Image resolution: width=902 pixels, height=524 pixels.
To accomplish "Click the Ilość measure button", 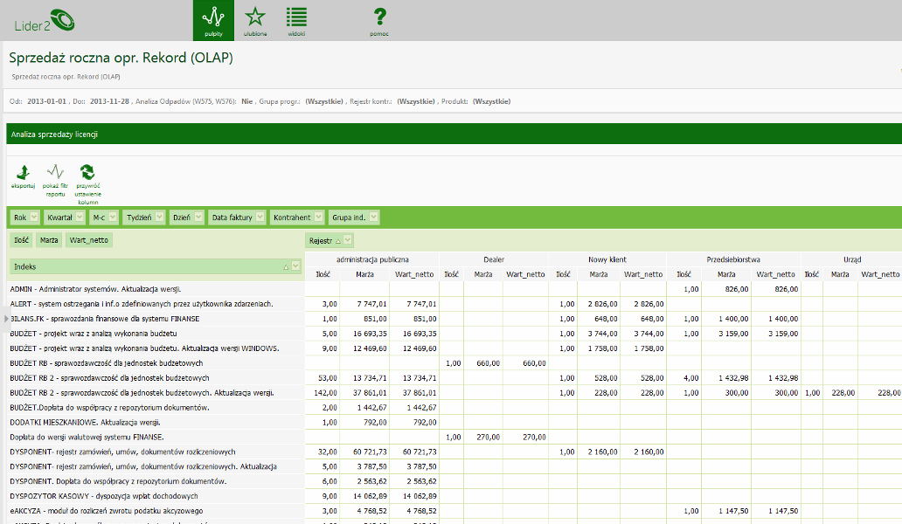I will coord(21,240).
